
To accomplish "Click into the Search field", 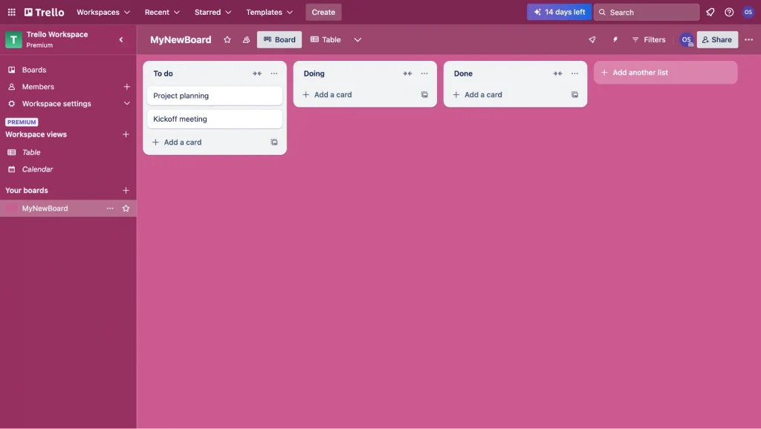I will (x=646, y=12).
